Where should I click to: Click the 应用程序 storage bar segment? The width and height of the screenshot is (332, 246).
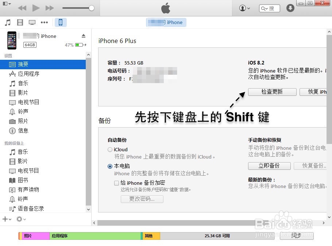click(95, 236)
